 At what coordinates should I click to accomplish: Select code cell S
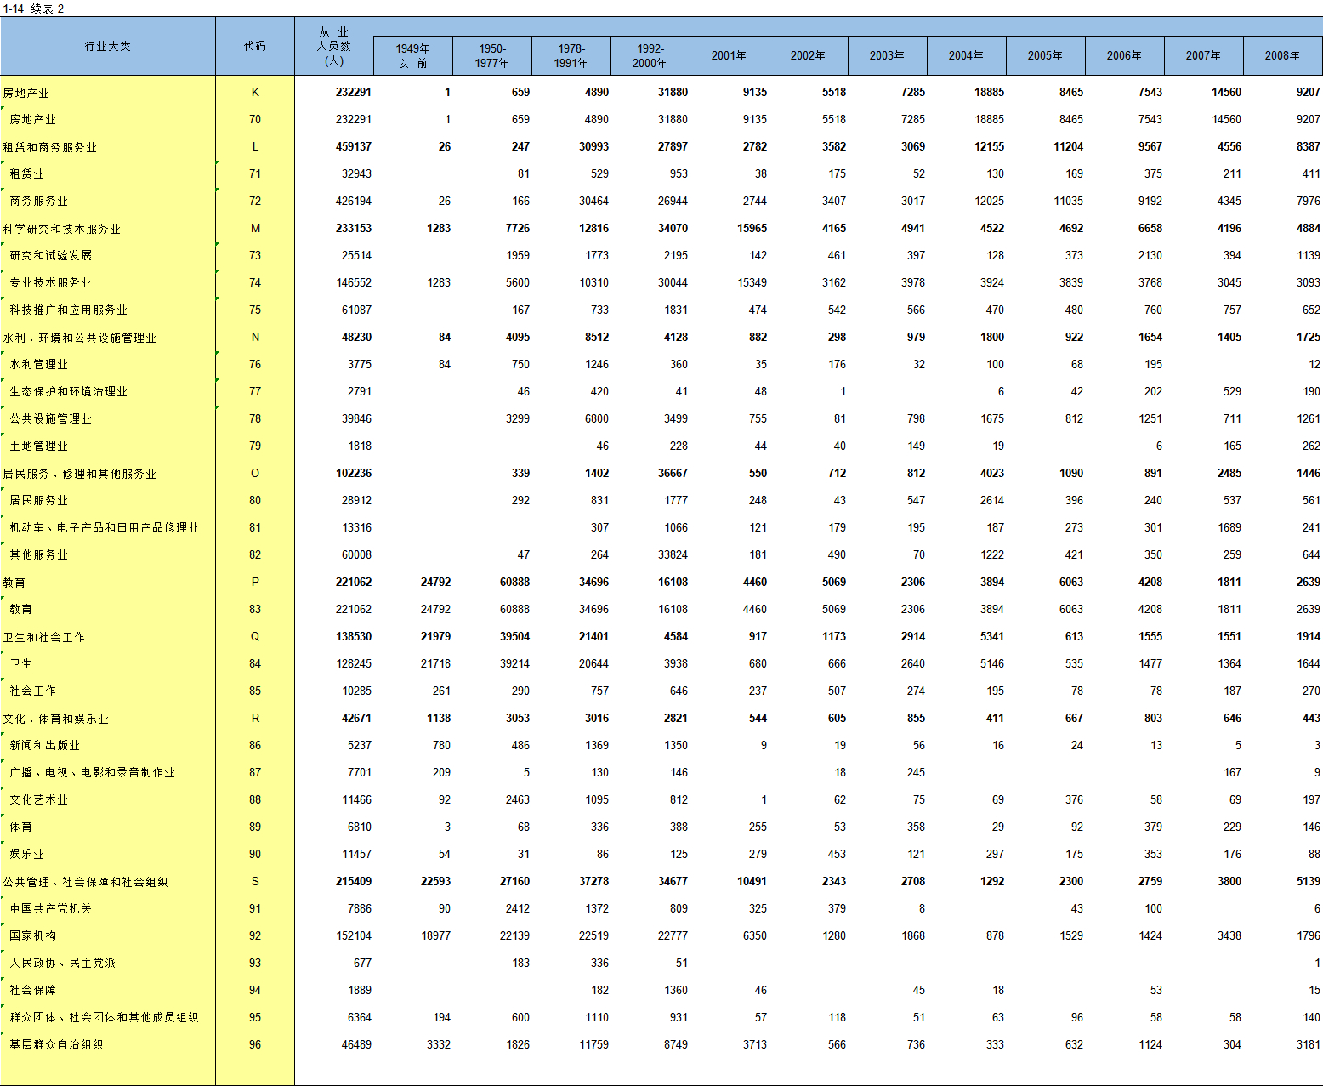pos(255,881)
